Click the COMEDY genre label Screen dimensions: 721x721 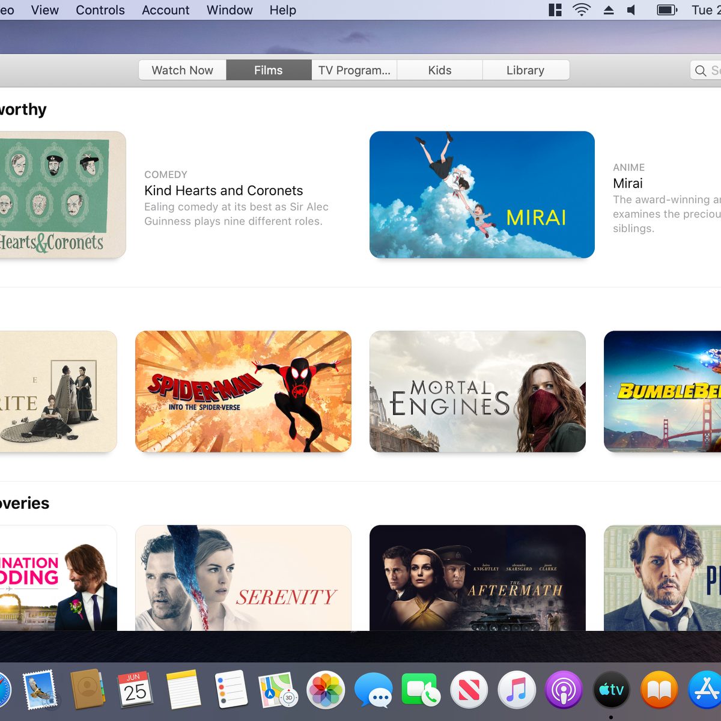pos(166,174)
